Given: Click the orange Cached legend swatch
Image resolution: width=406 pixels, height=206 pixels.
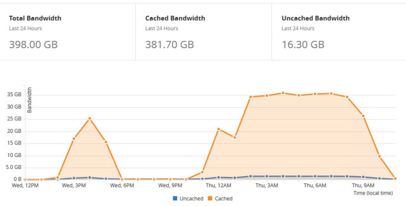Looking at the screenshot, I should (x=210, y=199).
